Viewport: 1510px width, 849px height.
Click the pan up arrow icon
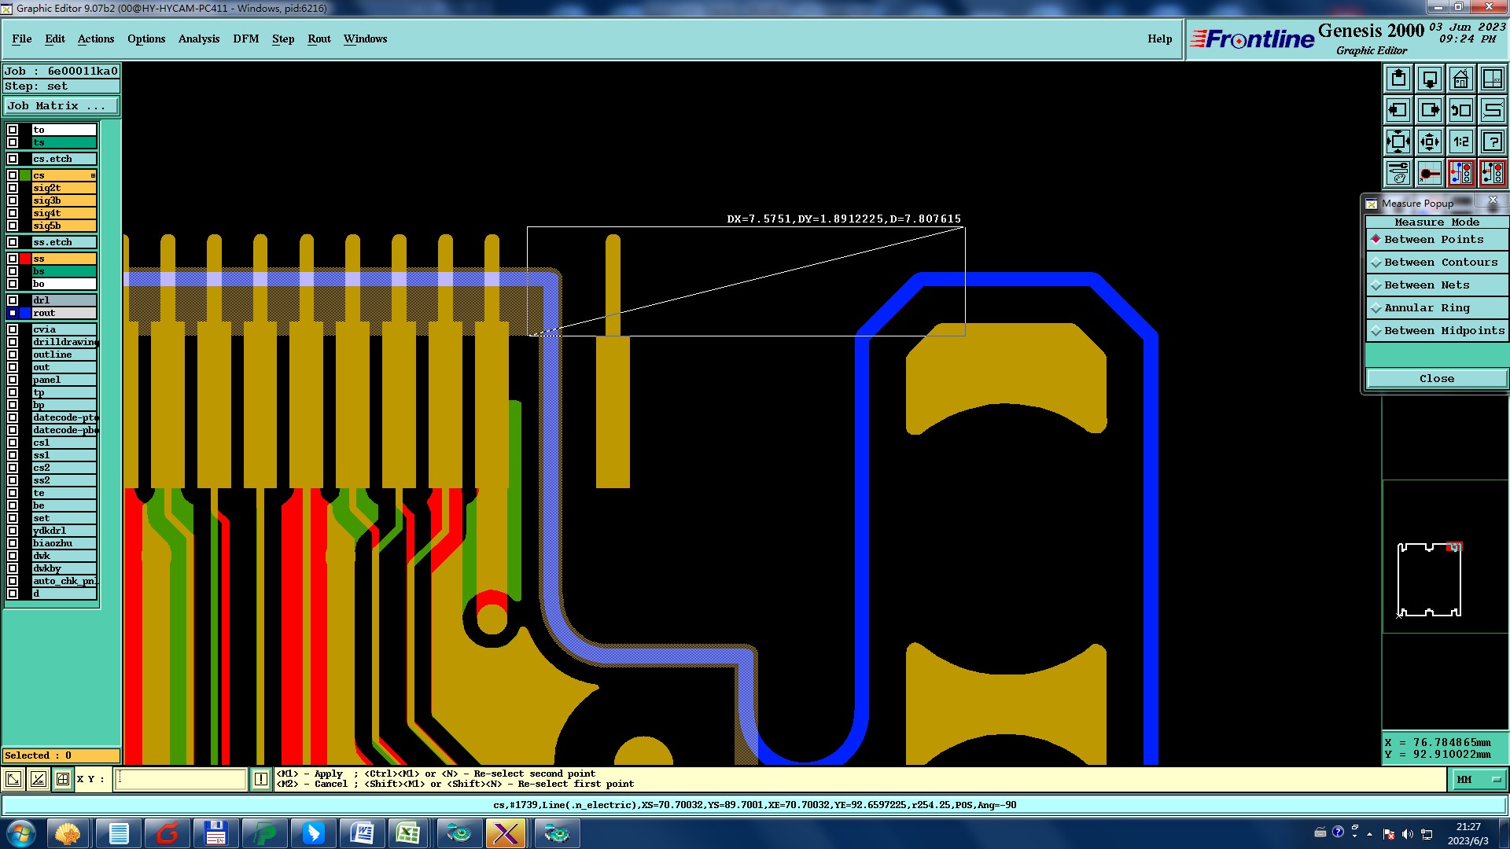tap(1398, 79)
